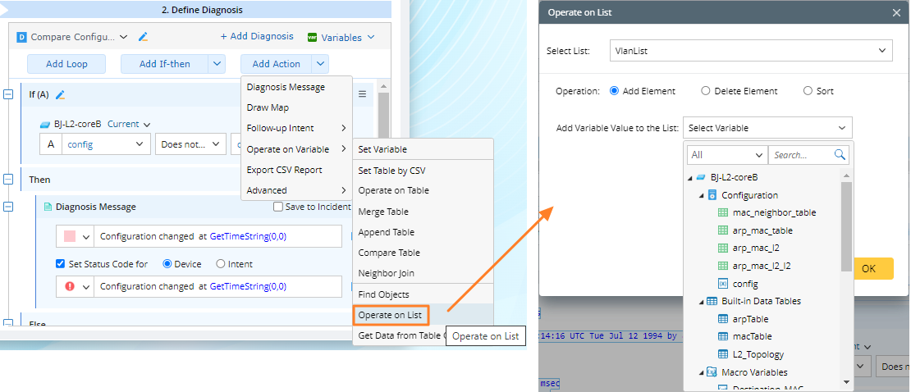Click the edit pencil beside If (A)

(60, 94)
